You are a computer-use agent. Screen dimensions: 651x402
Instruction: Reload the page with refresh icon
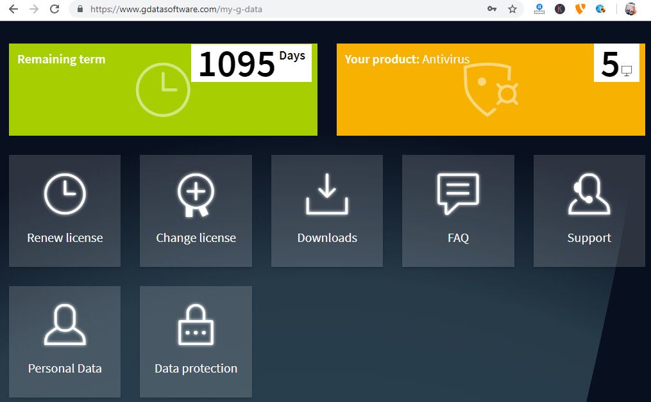click(55, 9)
